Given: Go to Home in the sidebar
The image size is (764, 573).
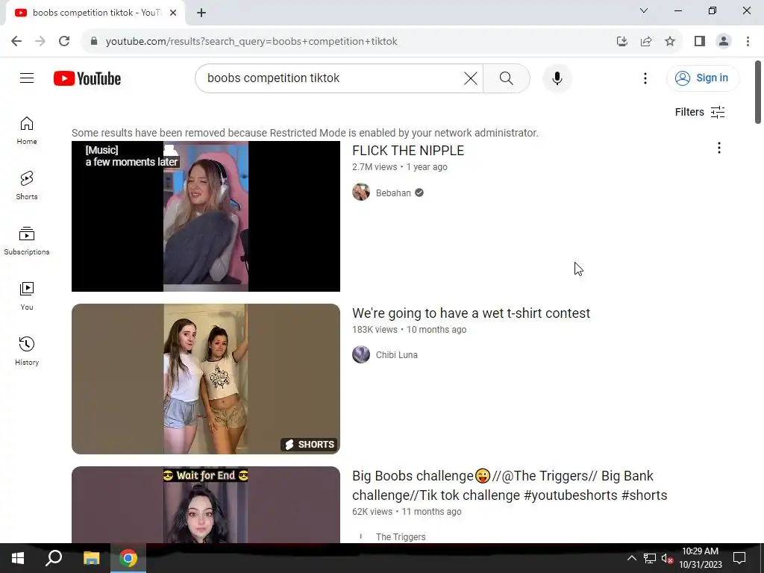Looking at the screenshot, I should pyautogui.click(x=27, y=131).
